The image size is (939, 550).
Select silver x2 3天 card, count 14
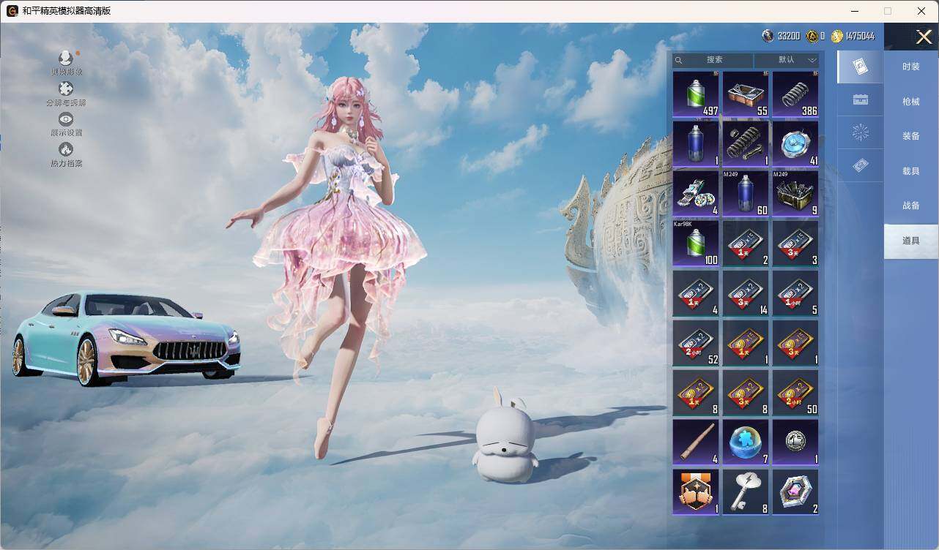[x=746, y=293]
